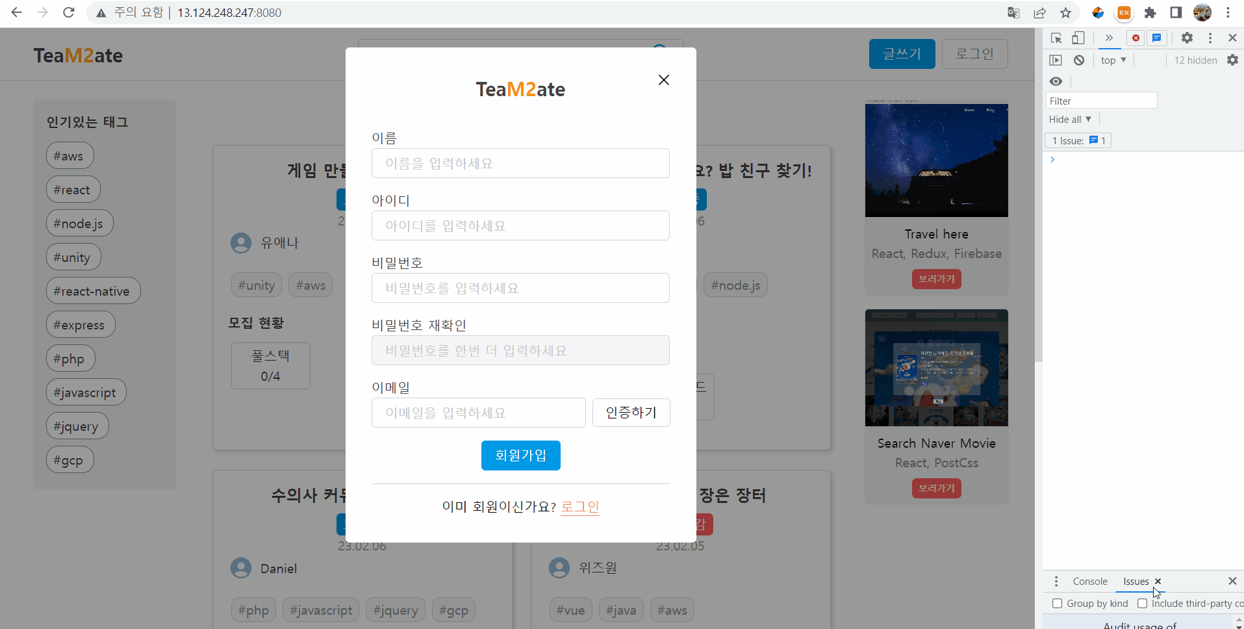The height and width of the screenshot is (629, 1244).
Task: Open drawer three-dot menu beside Console
Action: (1056, 582)
